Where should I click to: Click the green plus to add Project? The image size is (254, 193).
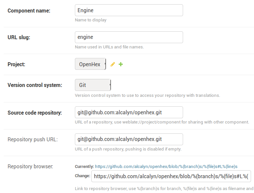[x=121, y=64]
